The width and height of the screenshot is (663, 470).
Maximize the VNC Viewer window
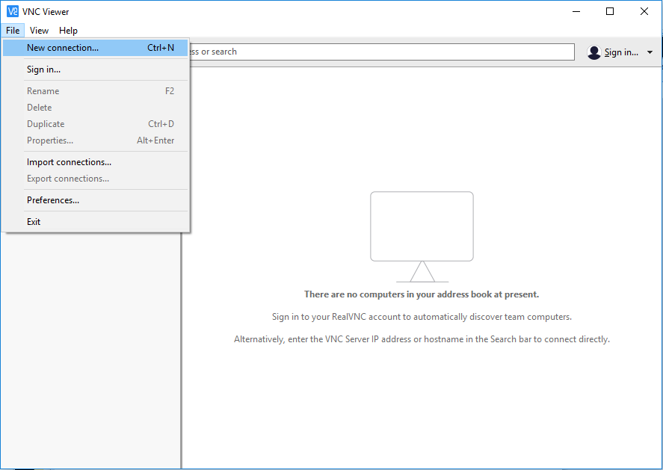click(x=610, y=11)
